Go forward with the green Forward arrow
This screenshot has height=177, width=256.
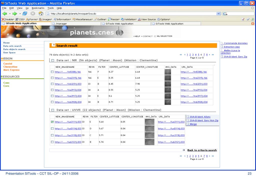[x=15, y=14]
